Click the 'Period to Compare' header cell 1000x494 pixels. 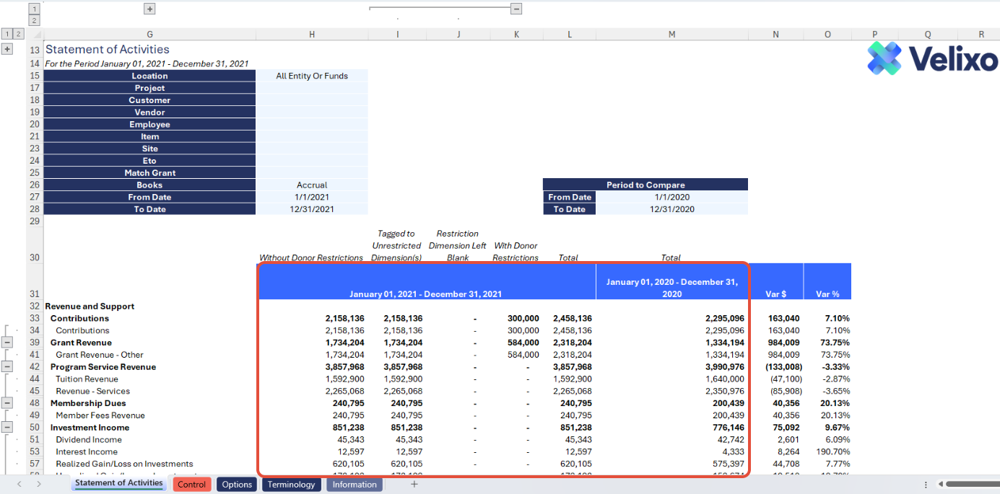click(x=645, y=185)
